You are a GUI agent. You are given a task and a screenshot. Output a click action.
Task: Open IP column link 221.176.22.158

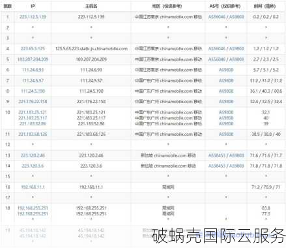[33, 102]
